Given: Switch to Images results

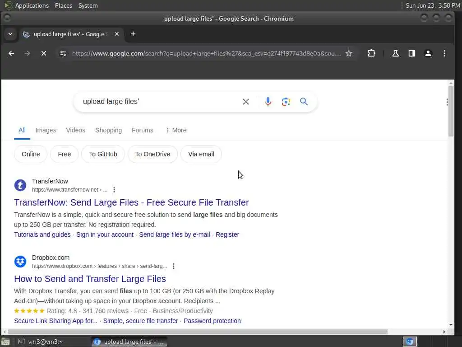Looking at the screenshot, I should click(46, 130).
